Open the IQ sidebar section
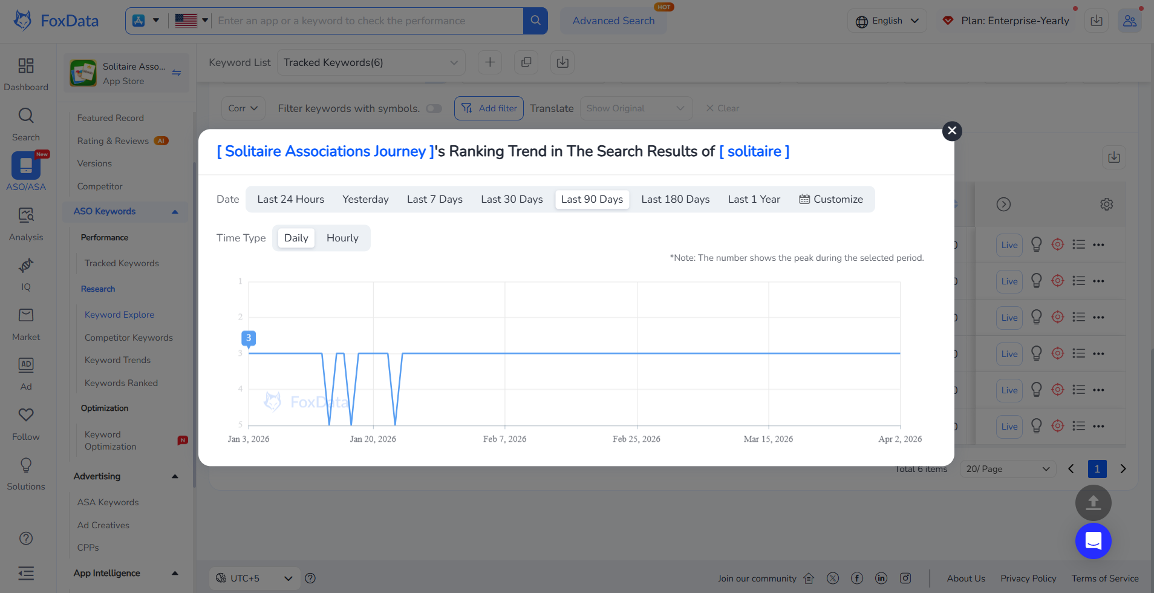 pyautogui.click(x=25, y=273)
